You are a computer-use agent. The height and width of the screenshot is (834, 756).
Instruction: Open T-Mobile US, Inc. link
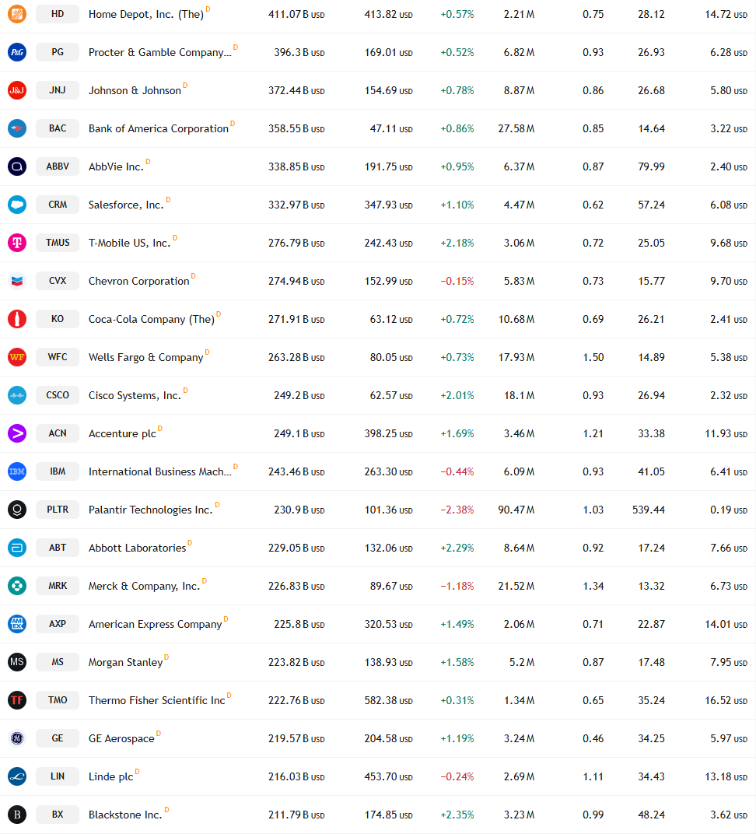130,243
